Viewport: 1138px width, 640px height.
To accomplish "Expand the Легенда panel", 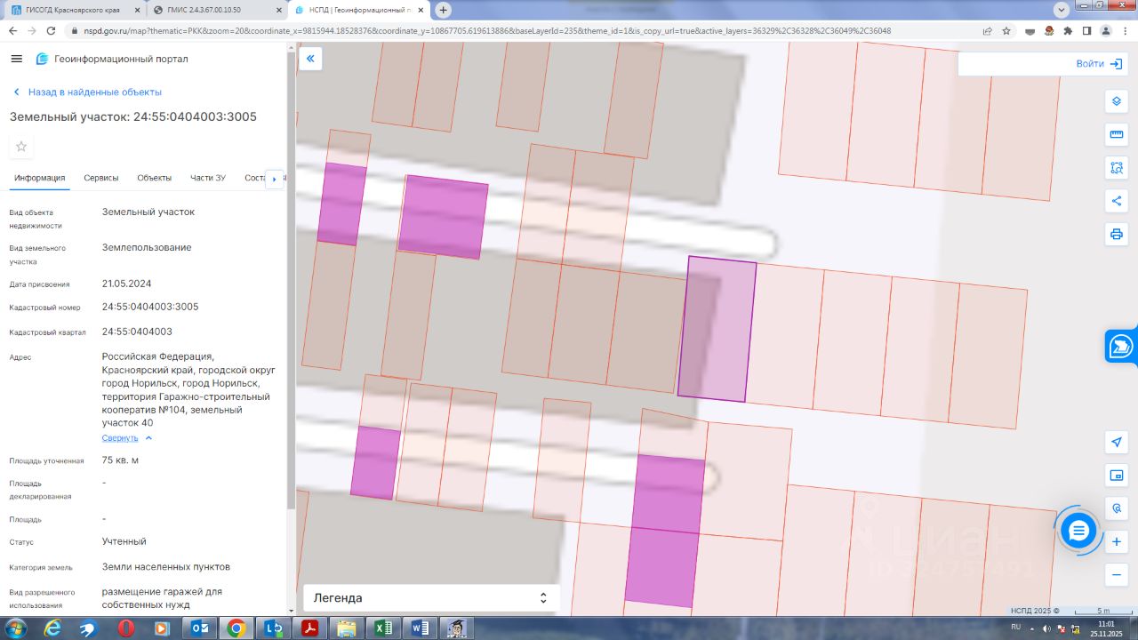I will click(x=431, y=598).
